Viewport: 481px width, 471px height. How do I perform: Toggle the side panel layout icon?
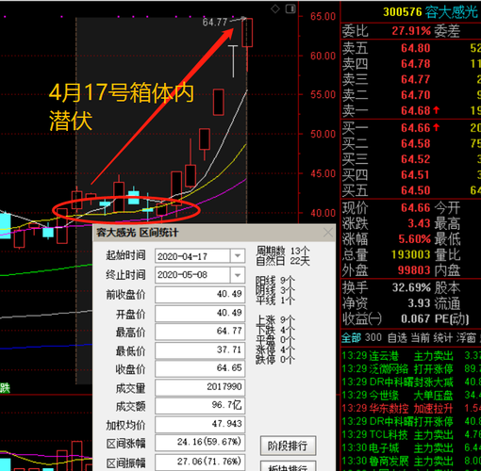(x=290, y=8)
